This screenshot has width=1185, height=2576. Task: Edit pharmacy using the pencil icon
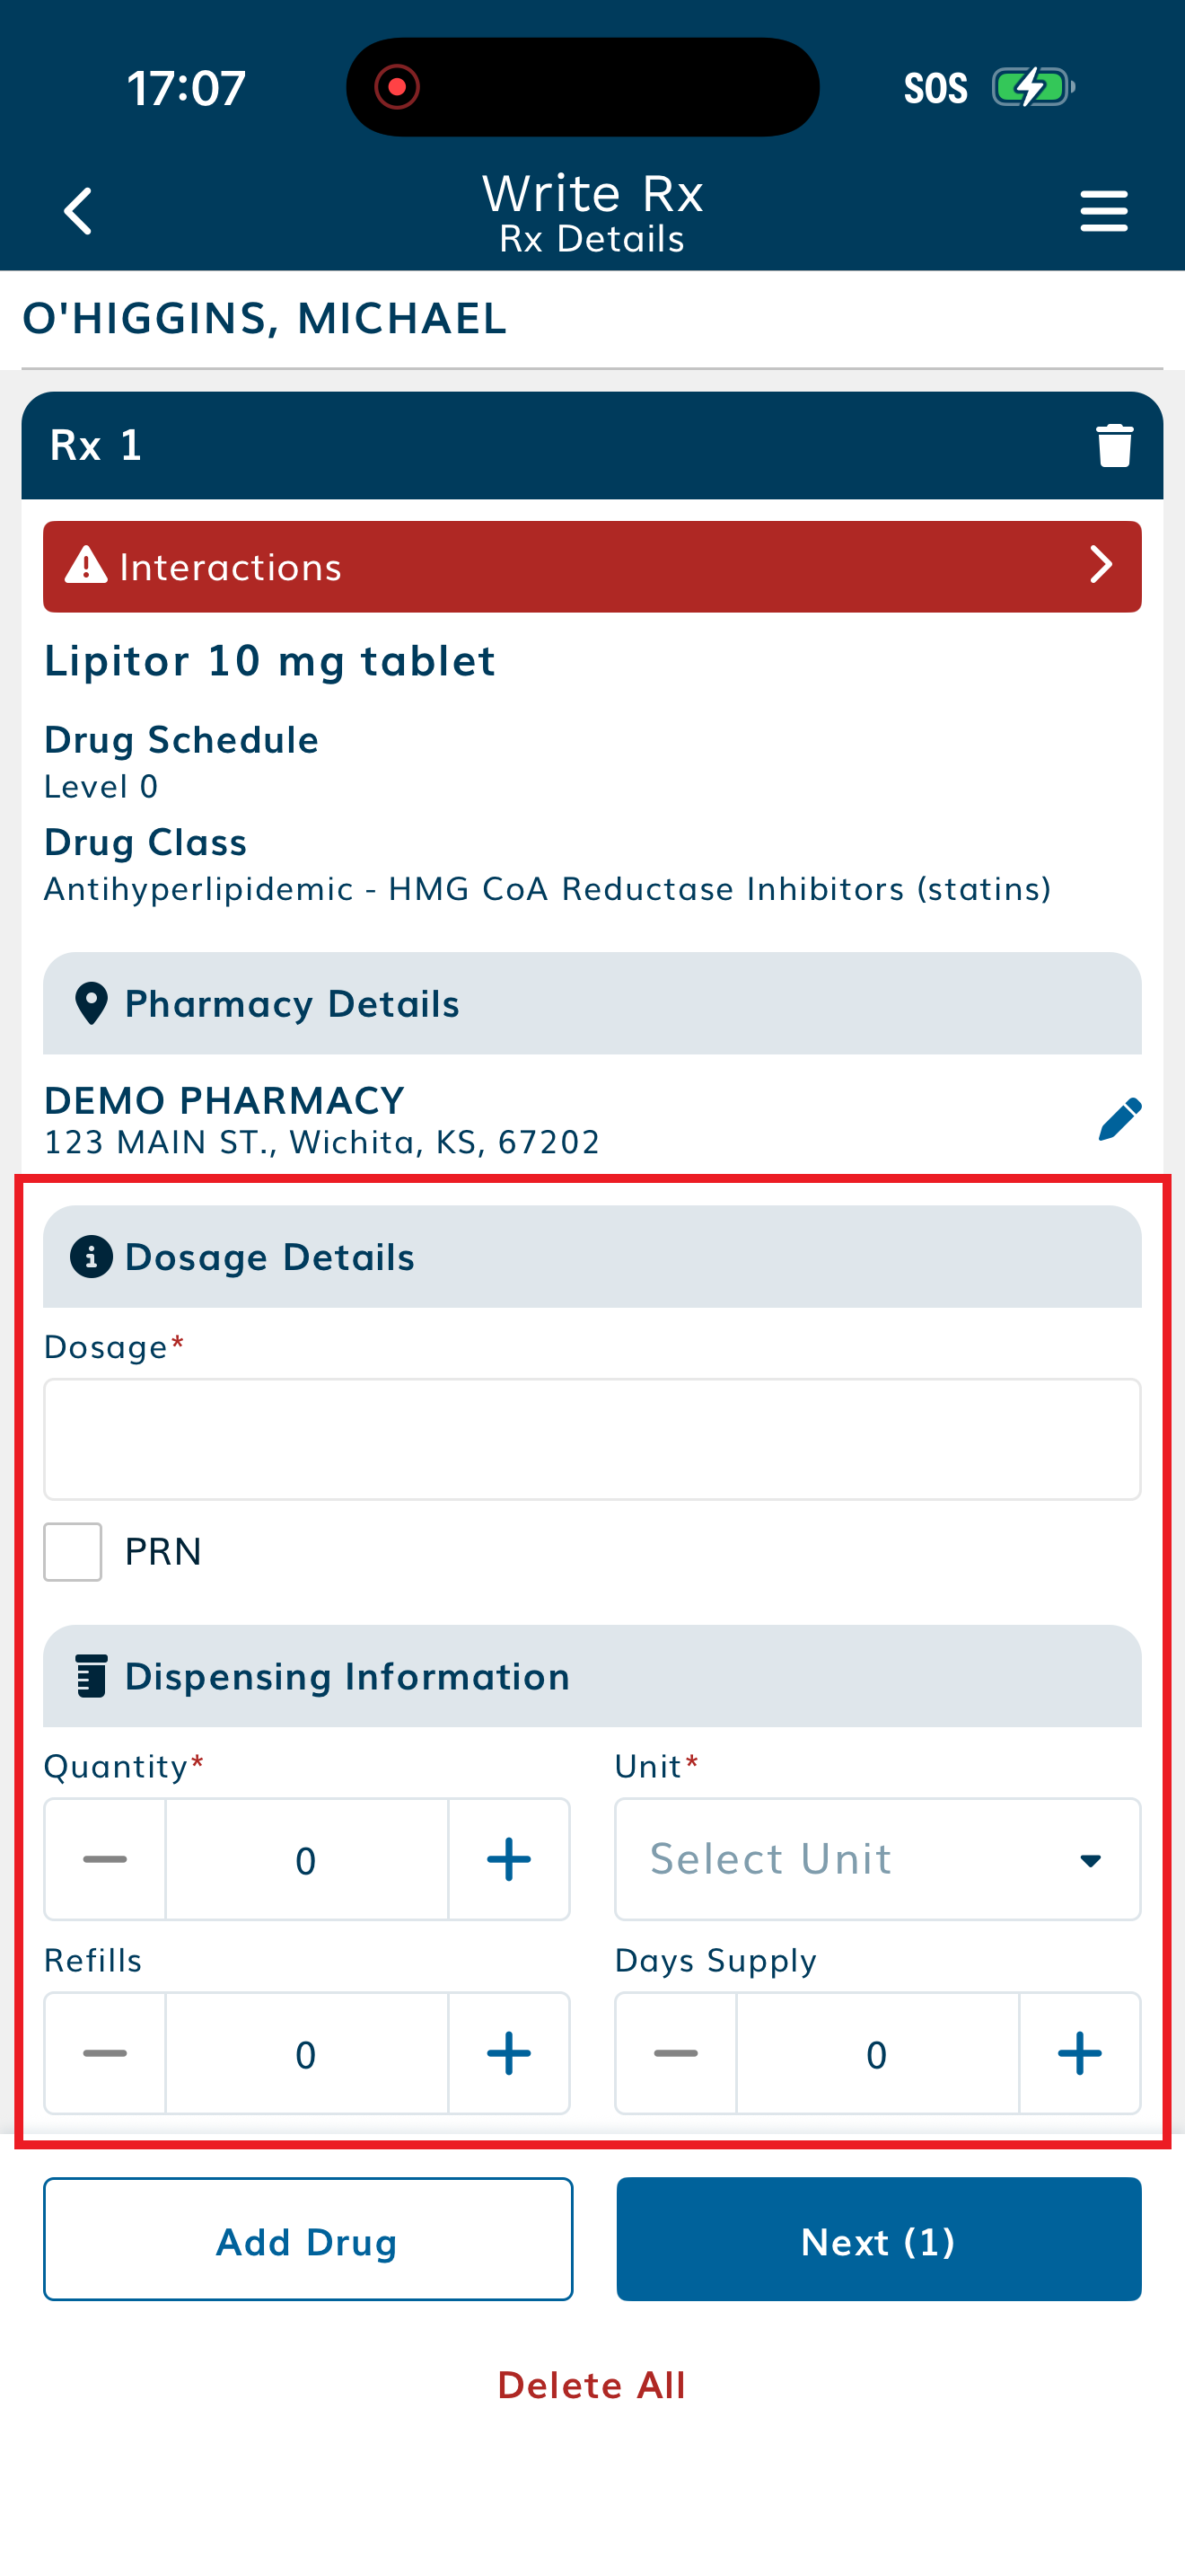coord(1119,1119)
